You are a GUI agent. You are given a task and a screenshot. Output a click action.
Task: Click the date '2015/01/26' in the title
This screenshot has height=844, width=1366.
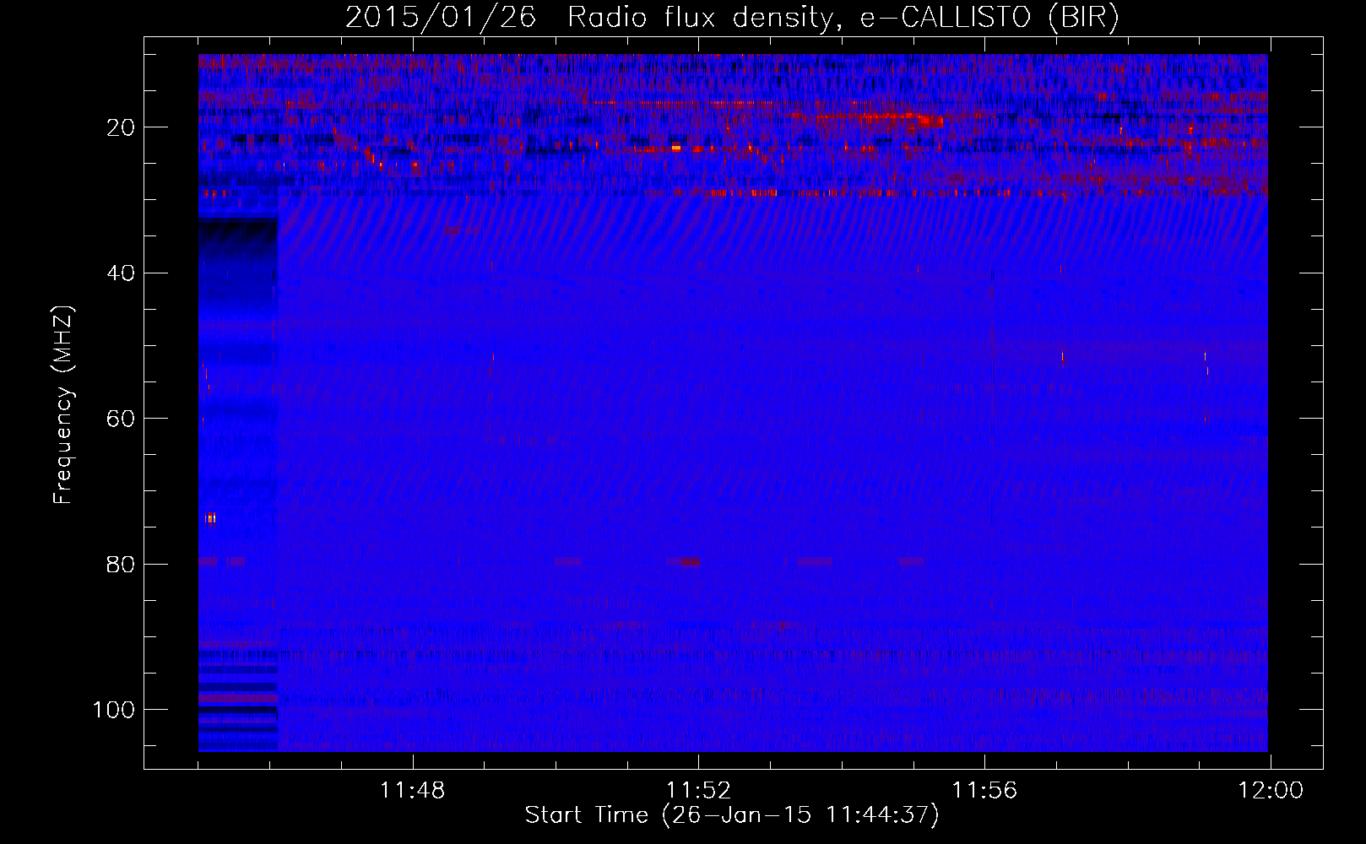441,17
